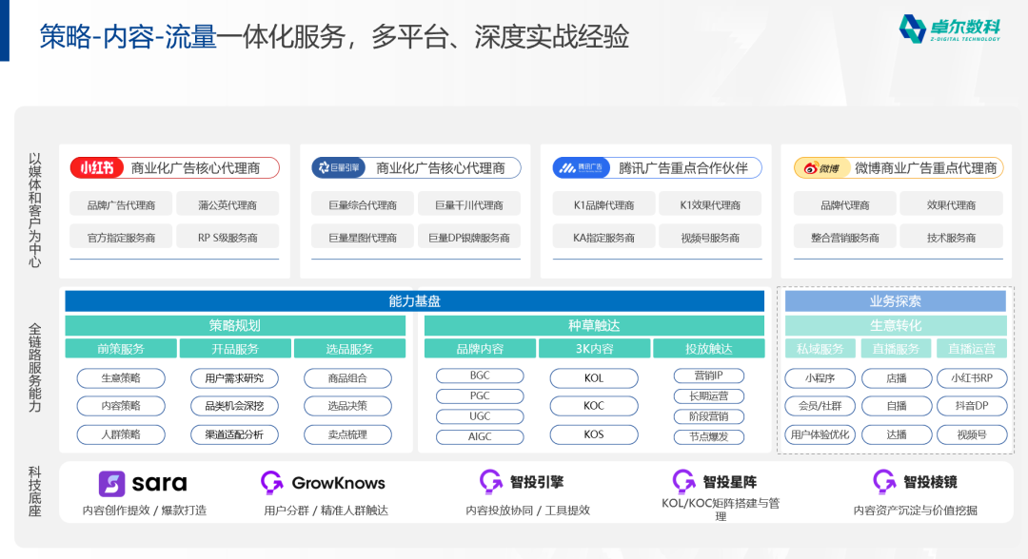Click the 商品组合 pill
Image resolution: width=1028 pixels, height=559 pixels.
pos(347,378)
